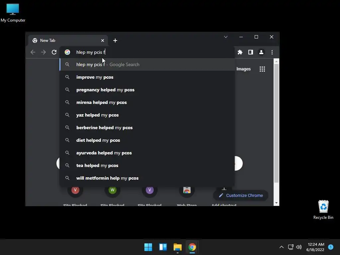This screenshot has height=255, width=340.
Task: Pick 'will metformin help my pcos' suggestion
Action: point(147,178)
